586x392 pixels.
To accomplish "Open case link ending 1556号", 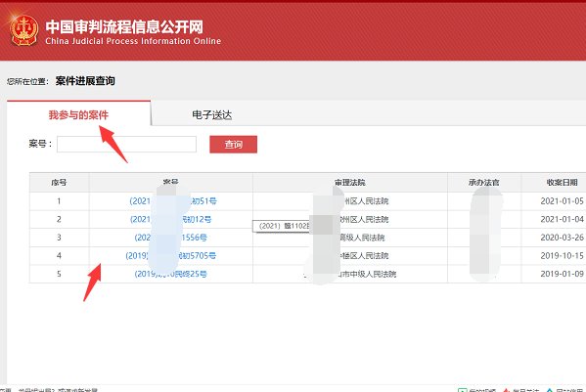I will tap(171, 238).
